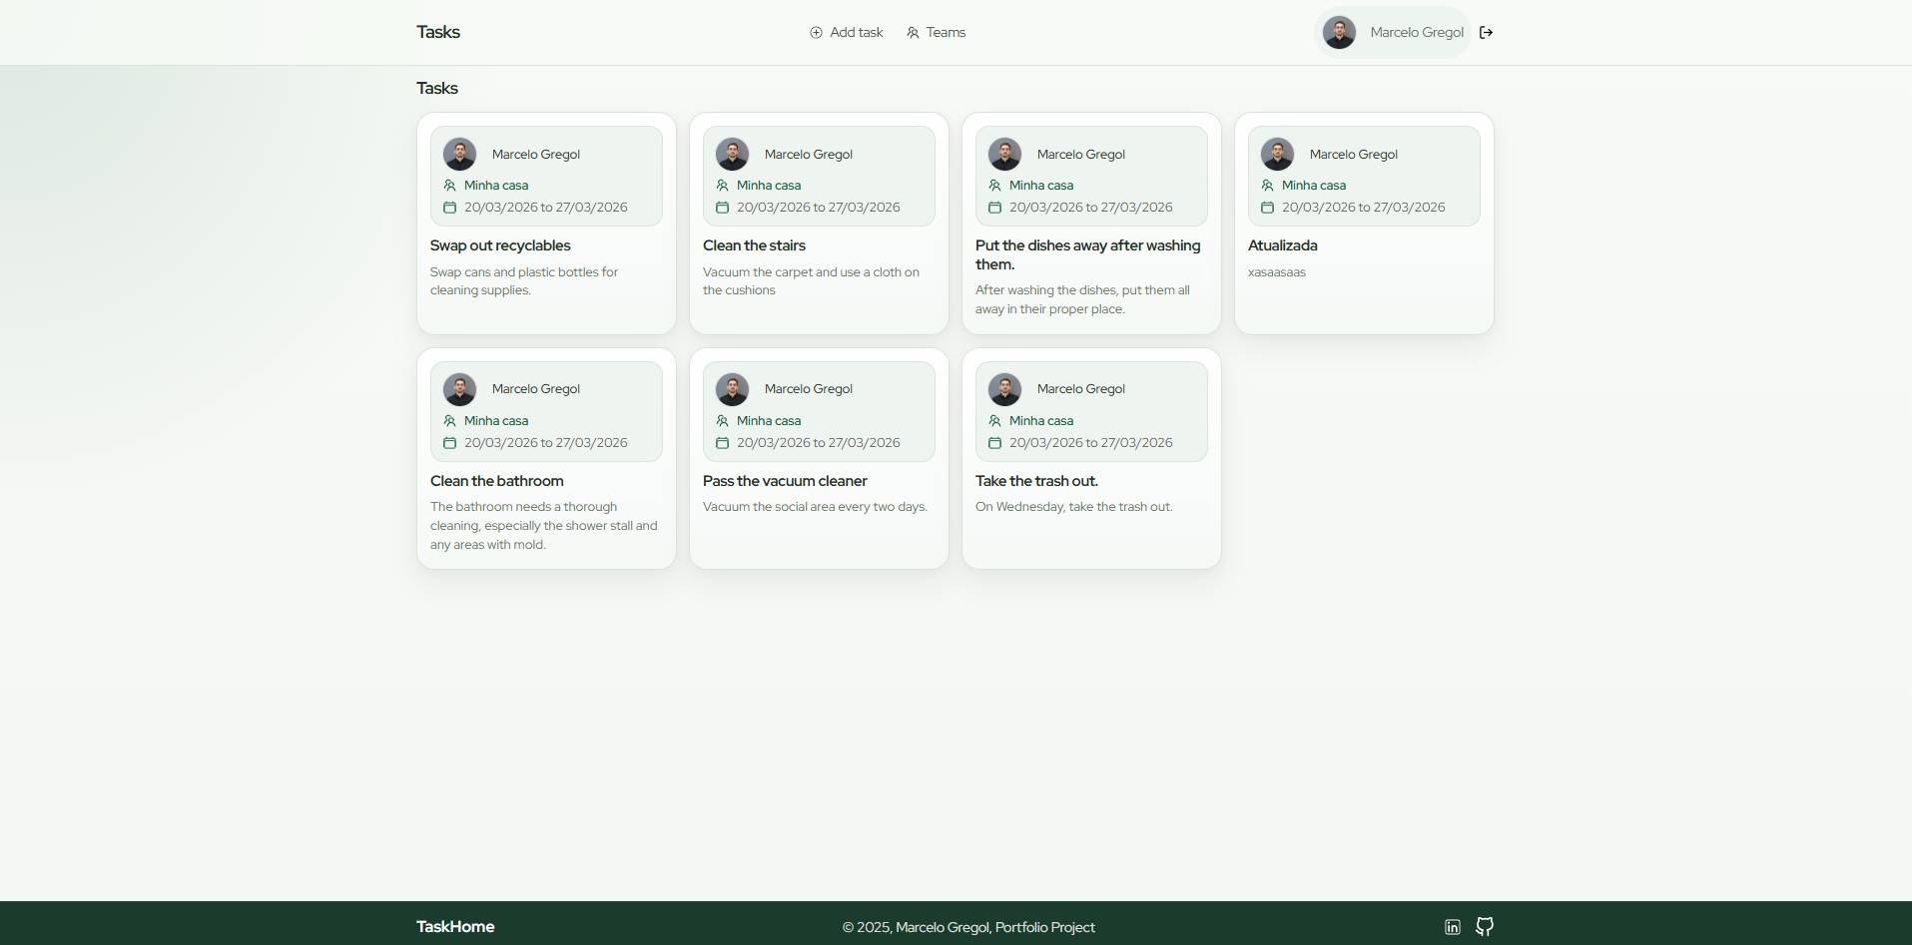
Task: Click the logout icon in header
Action: (1486, 33)
